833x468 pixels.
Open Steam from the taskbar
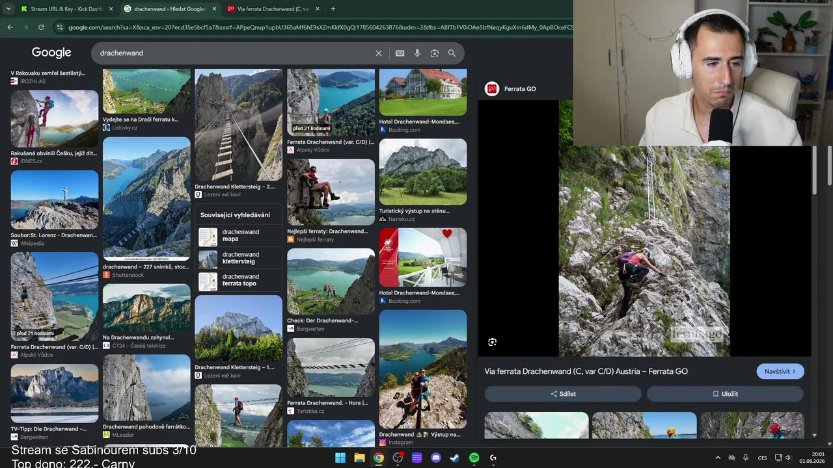(455, 458)
